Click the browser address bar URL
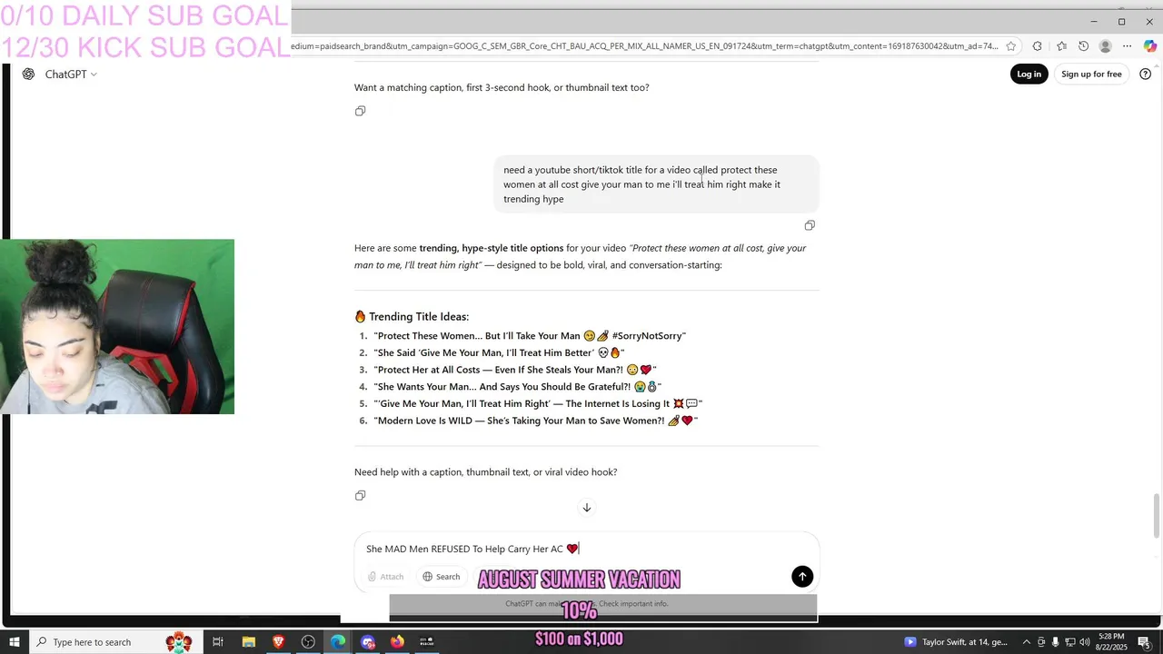1163x654 pixels. coord(644,46)
